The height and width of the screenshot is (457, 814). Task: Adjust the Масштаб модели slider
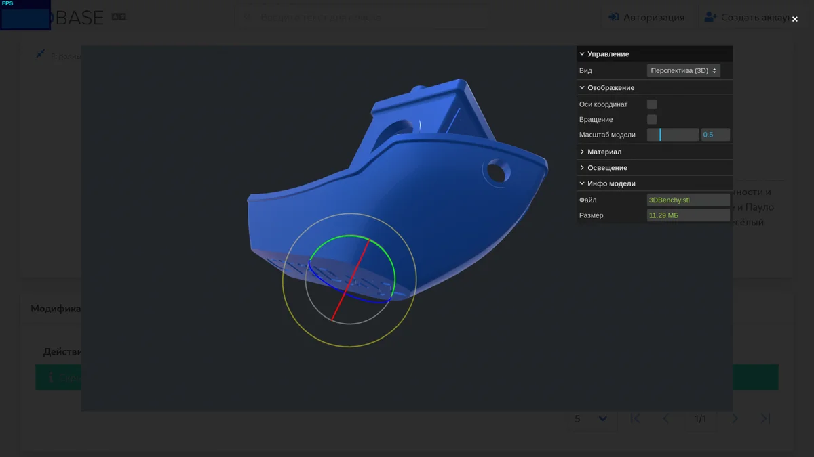(673, 135)
